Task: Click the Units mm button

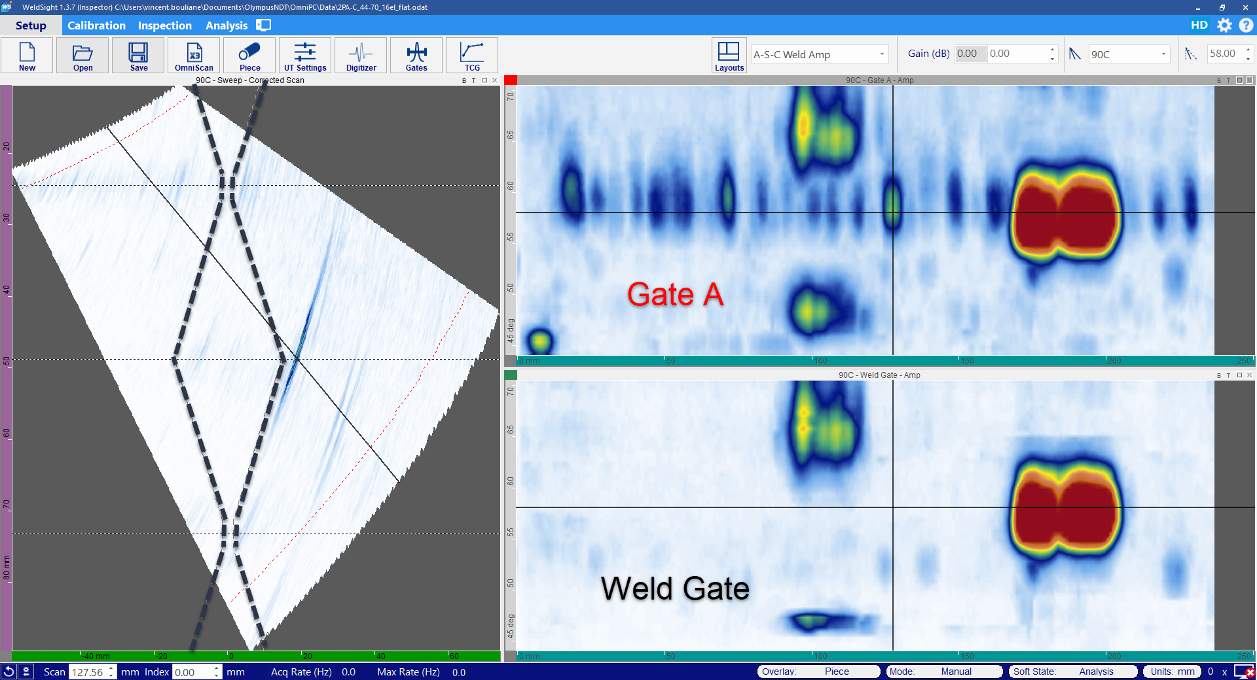Action: click(1172, 671)
